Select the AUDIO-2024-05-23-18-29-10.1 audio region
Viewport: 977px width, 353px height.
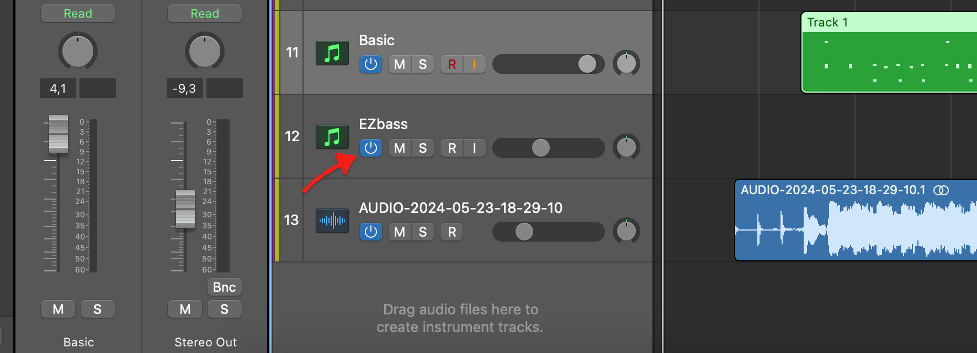pyautogui.click(x=856, y=220)
